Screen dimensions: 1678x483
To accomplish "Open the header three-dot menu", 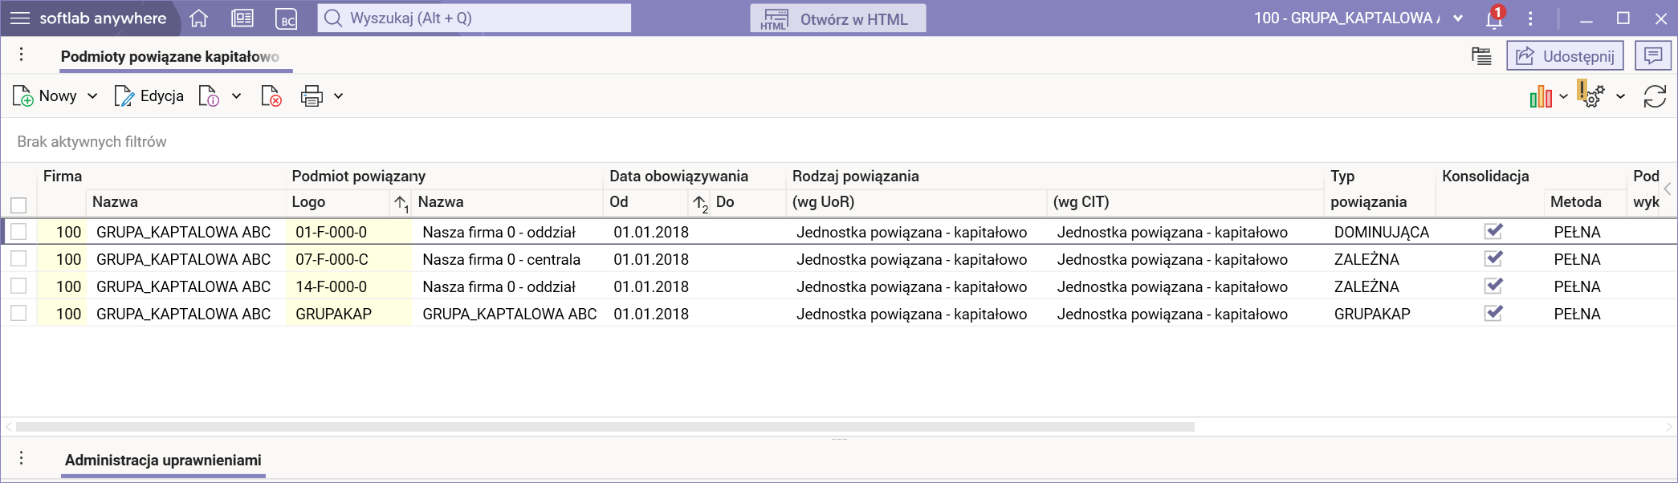I will coord(1530,18).
